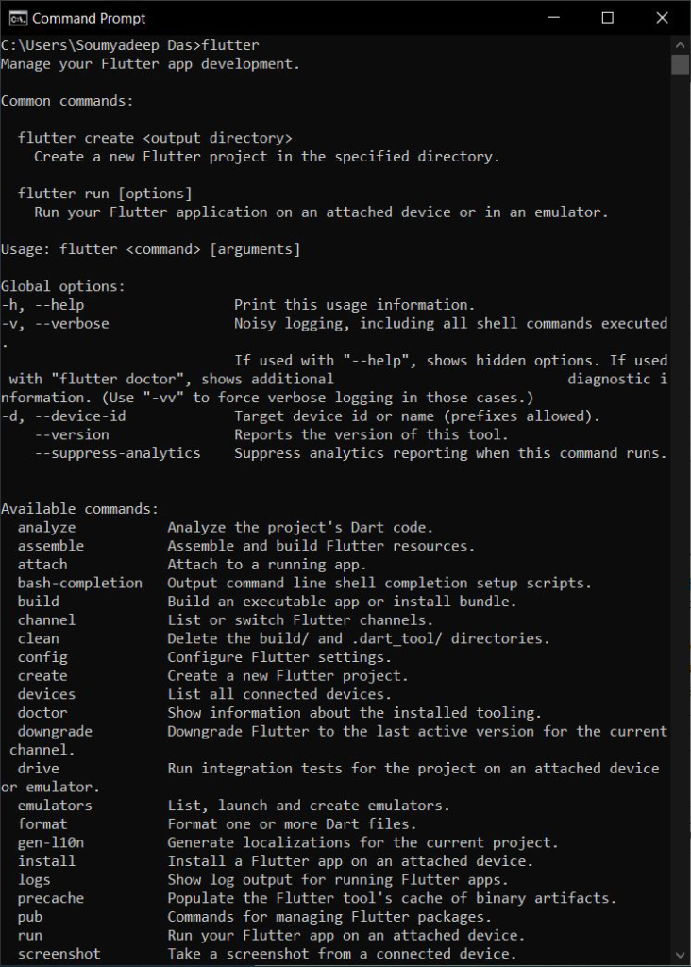Click the 'precache' command entry

(50, 898)
